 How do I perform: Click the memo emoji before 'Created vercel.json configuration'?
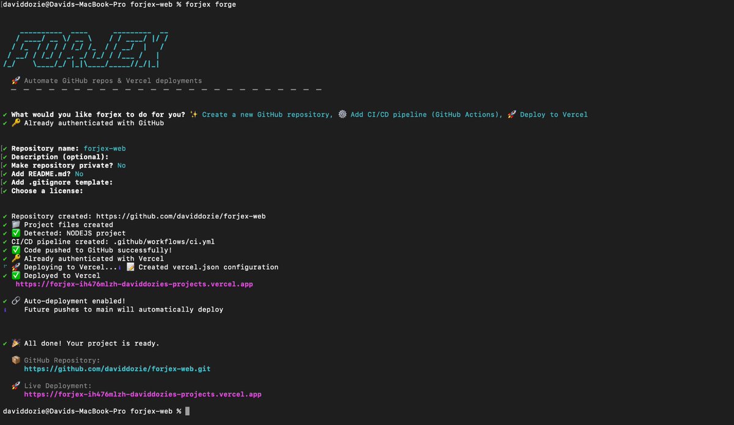coord(130,267)
